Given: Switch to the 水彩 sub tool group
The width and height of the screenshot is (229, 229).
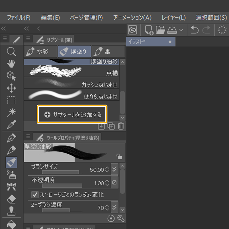Looking at the screenshot, I should click(40, 51).
